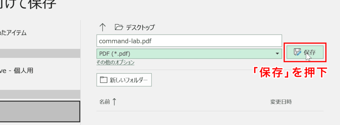Click the open folder icon beside デスクトップ

[x=119, y=27]
